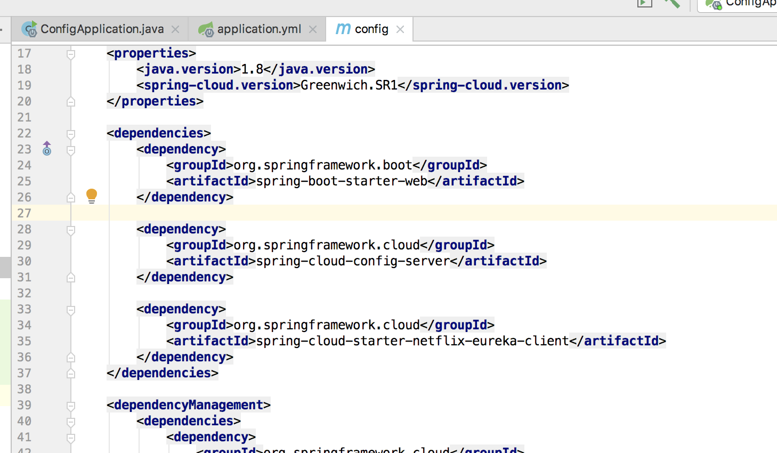Screen dimensions: 777x453
Task: Click line number 19 in gutter
Action: 24,85
